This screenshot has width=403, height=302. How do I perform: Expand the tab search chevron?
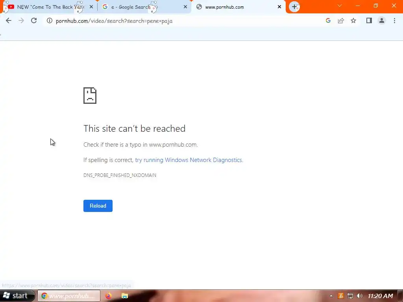(x=340, y=6)
